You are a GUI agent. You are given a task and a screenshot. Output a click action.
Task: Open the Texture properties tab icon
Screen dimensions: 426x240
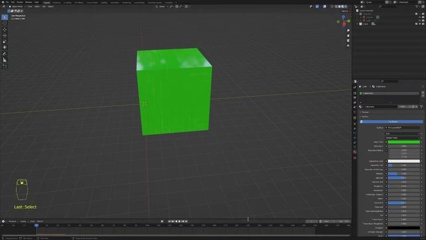pos(355,157)
